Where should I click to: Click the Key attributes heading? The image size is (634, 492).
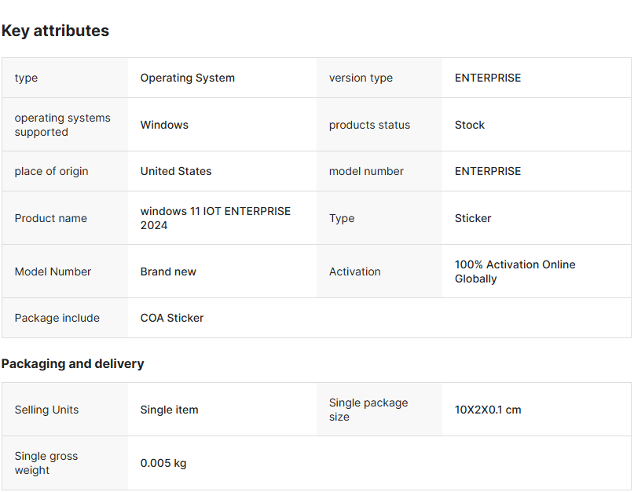tap(55, 31)
